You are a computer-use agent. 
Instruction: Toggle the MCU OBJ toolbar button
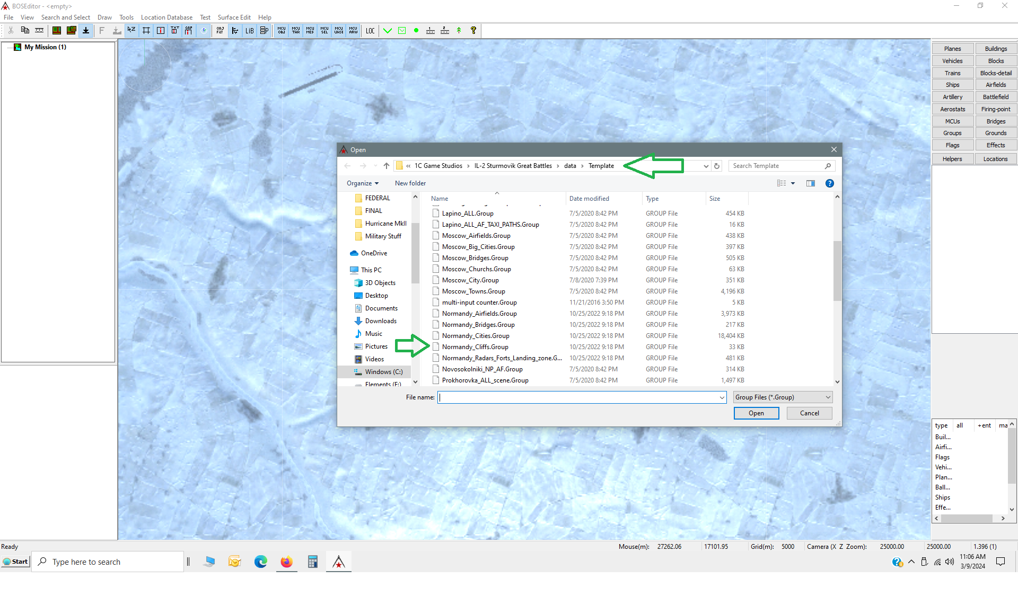coord(282,31)
